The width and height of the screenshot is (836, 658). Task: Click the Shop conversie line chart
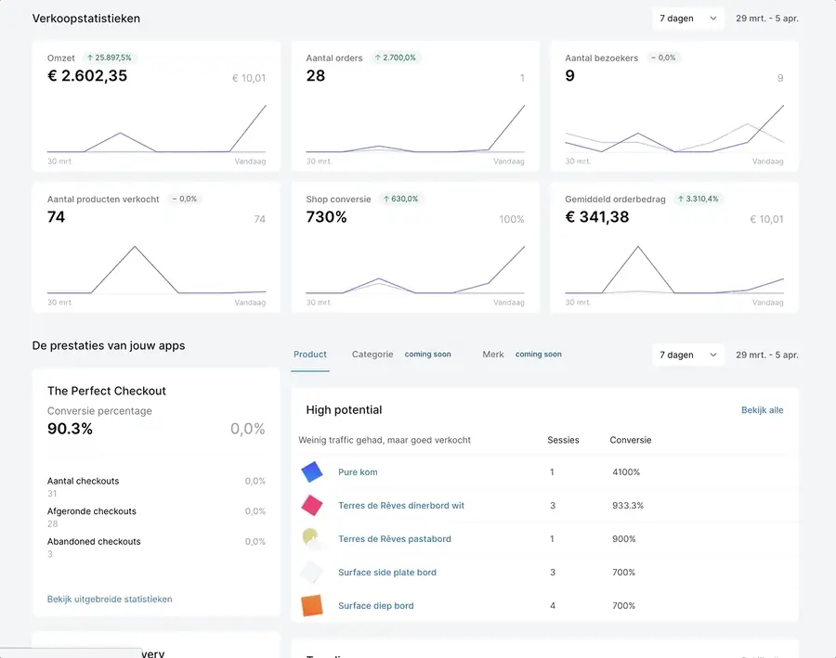415,269
